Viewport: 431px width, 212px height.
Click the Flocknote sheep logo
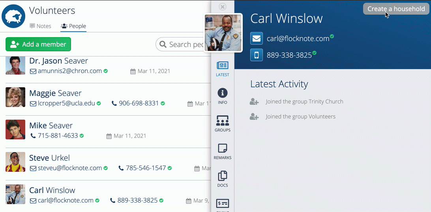13,16
